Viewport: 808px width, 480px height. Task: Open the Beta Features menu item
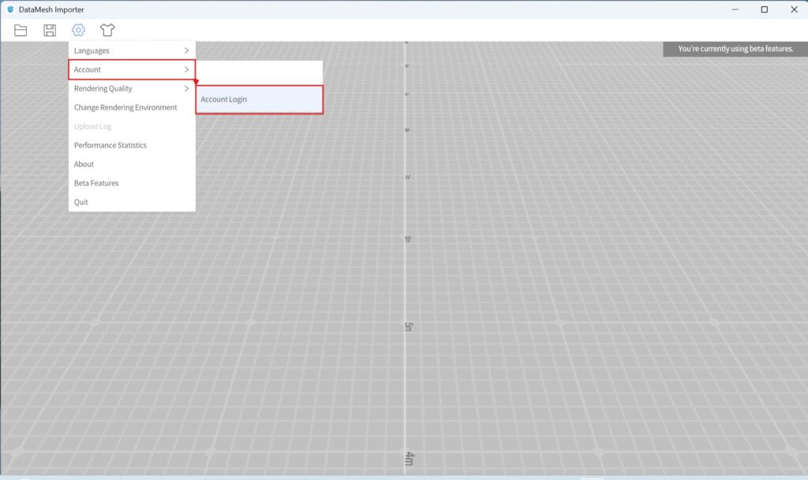pyautogui.click(x=95, y=183)
